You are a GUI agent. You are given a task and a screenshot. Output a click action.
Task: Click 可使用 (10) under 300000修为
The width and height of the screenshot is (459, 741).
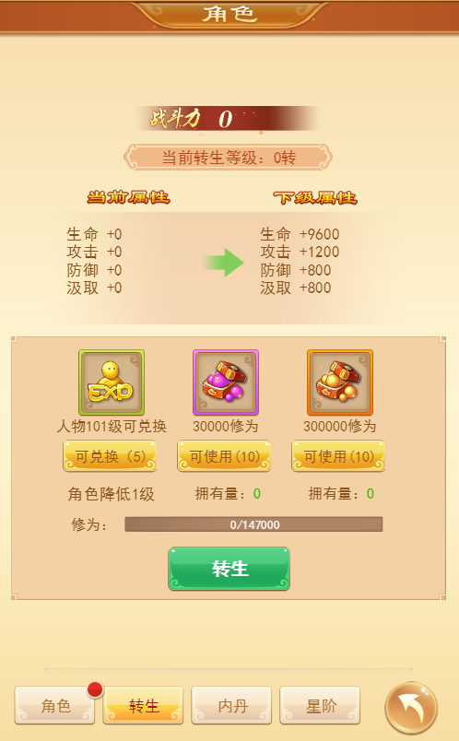pyautogui.click(x=338, y=456)
